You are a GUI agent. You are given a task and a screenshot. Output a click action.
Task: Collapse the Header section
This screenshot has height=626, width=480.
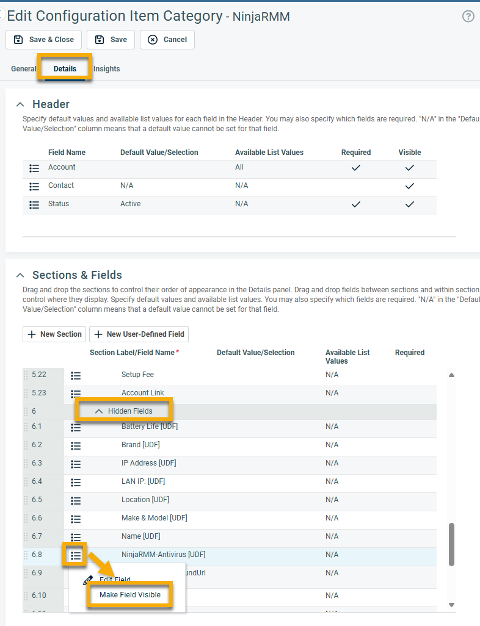tap(21, 104)
